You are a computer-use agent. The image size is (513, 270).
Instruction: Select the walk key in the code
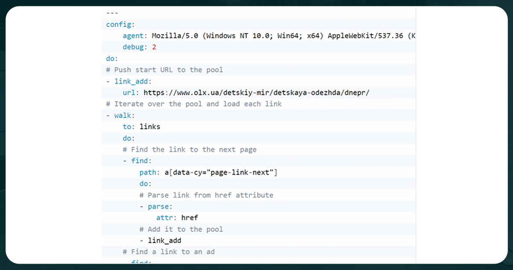tap(123, 115)
